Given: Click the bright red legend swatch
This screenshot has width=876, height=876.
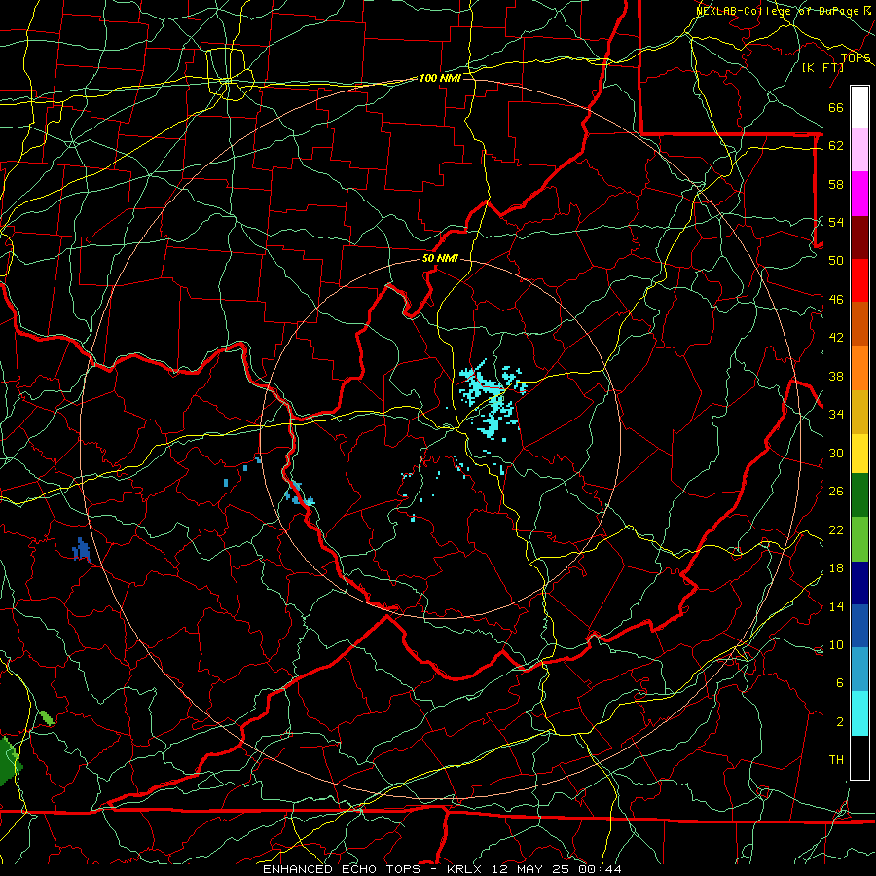Looking at the screenshot, I should coord(859,280).
